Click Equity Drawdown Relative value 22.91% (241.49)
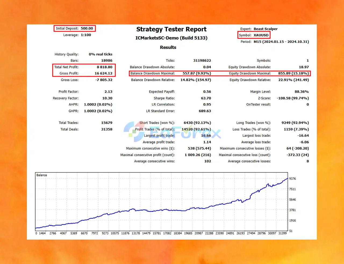 (293, 80)
